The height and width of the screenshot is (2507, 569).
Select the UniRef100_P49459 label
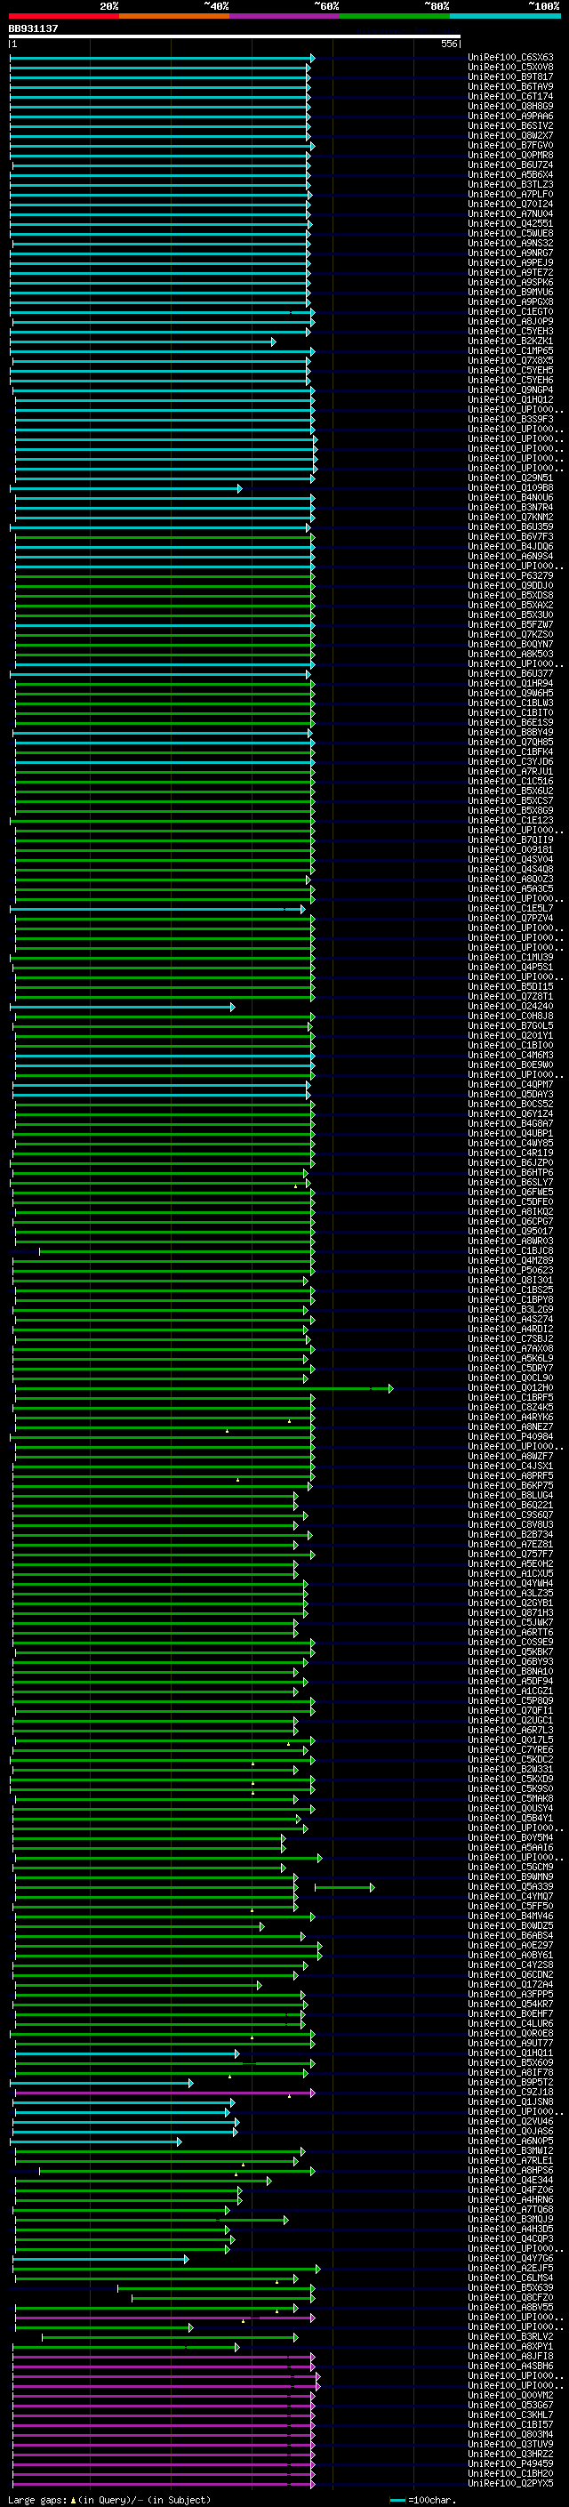click(510, 2463)
